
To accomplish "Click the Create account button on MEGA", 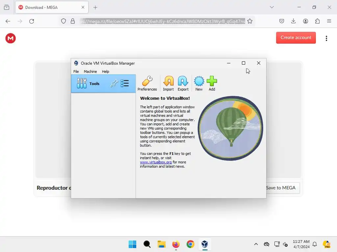I will [296, 38].
